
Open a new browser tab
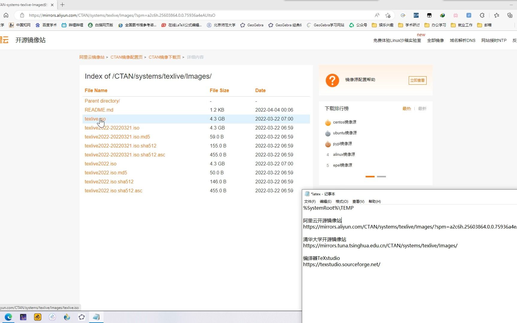pos(62,5)
